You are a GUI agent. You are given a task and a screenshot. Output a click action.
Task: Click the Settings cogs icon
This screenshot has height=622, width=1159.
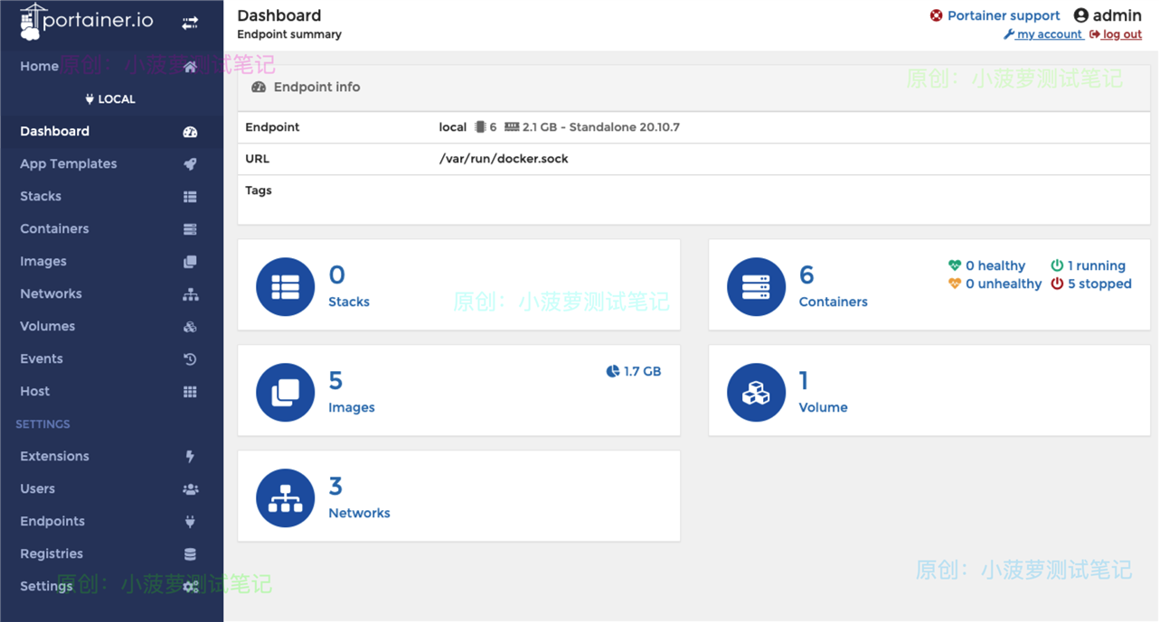coord(190,587)
